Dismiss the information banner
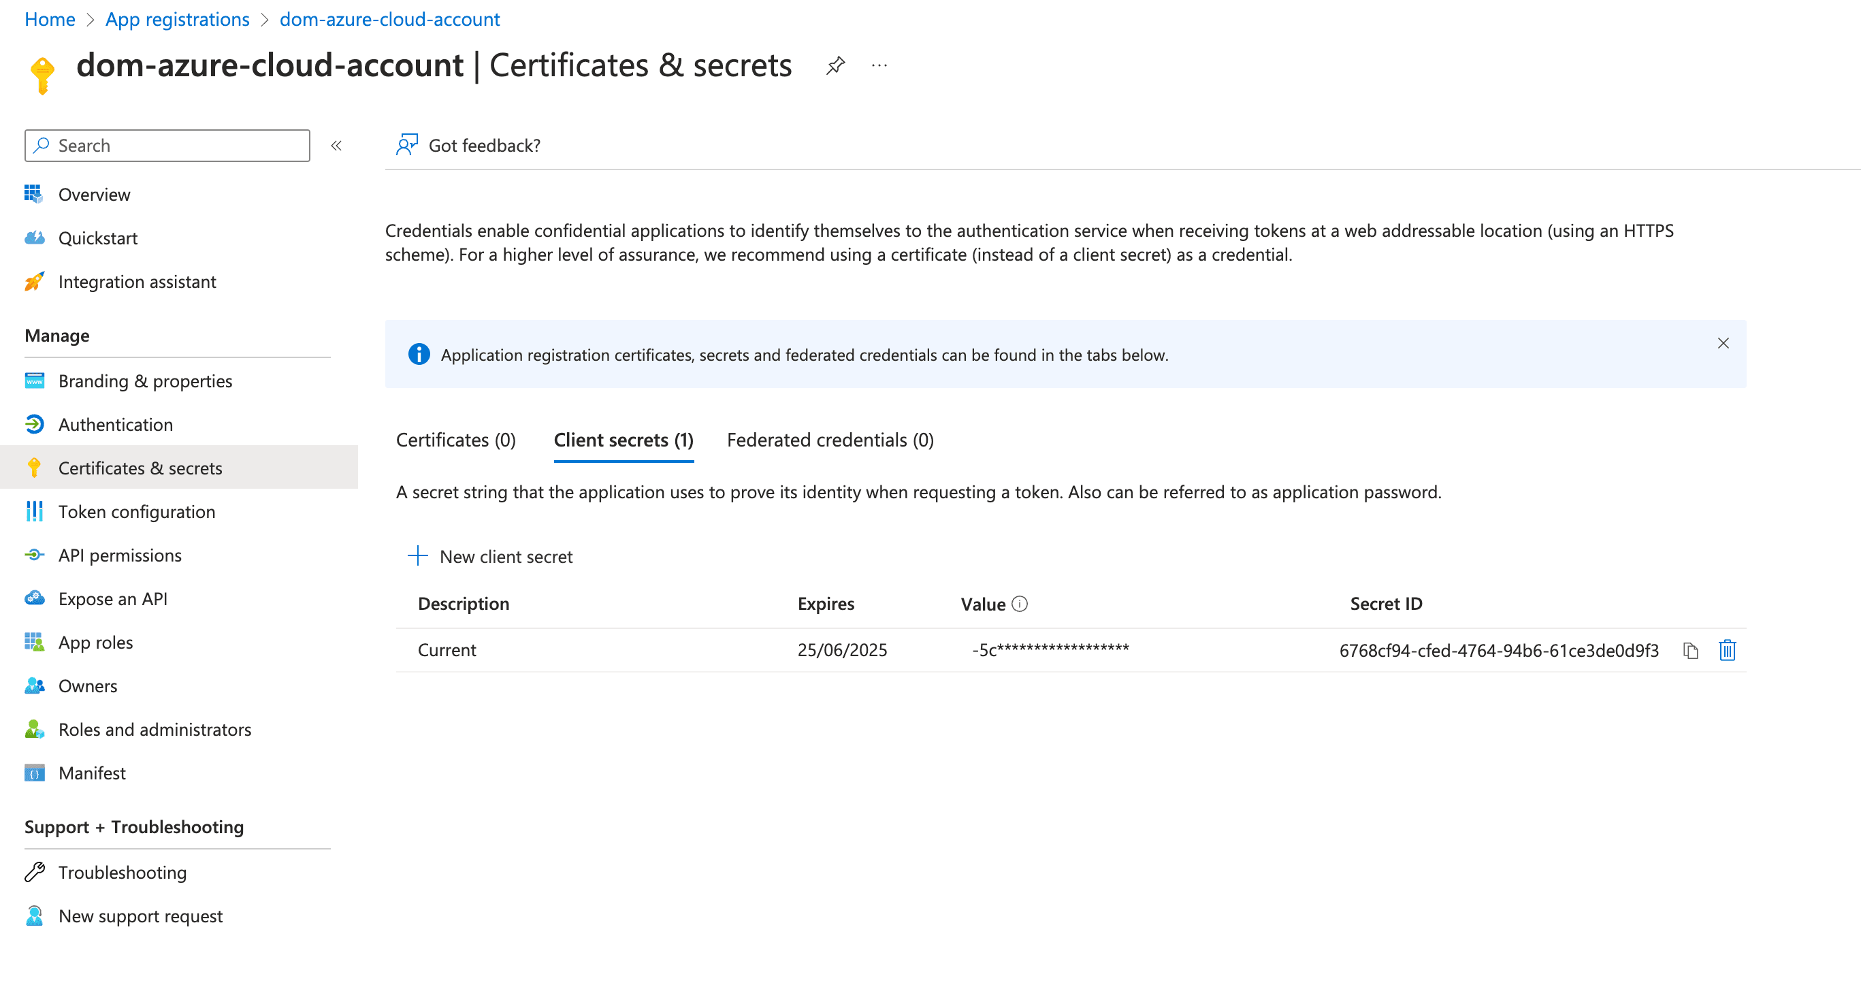 pyautogui.click(x=1723, y=343)
